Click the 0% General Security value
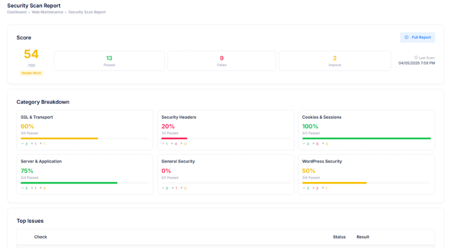 tap(166, 171)
